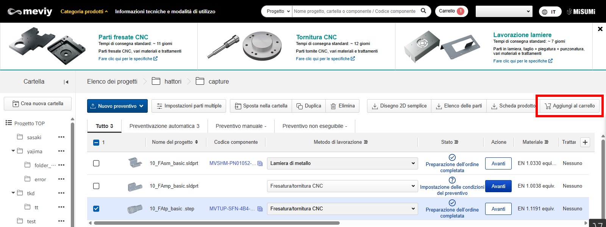
Task: Collapse the Cartella sidebar panel
Action: [66, 82]
